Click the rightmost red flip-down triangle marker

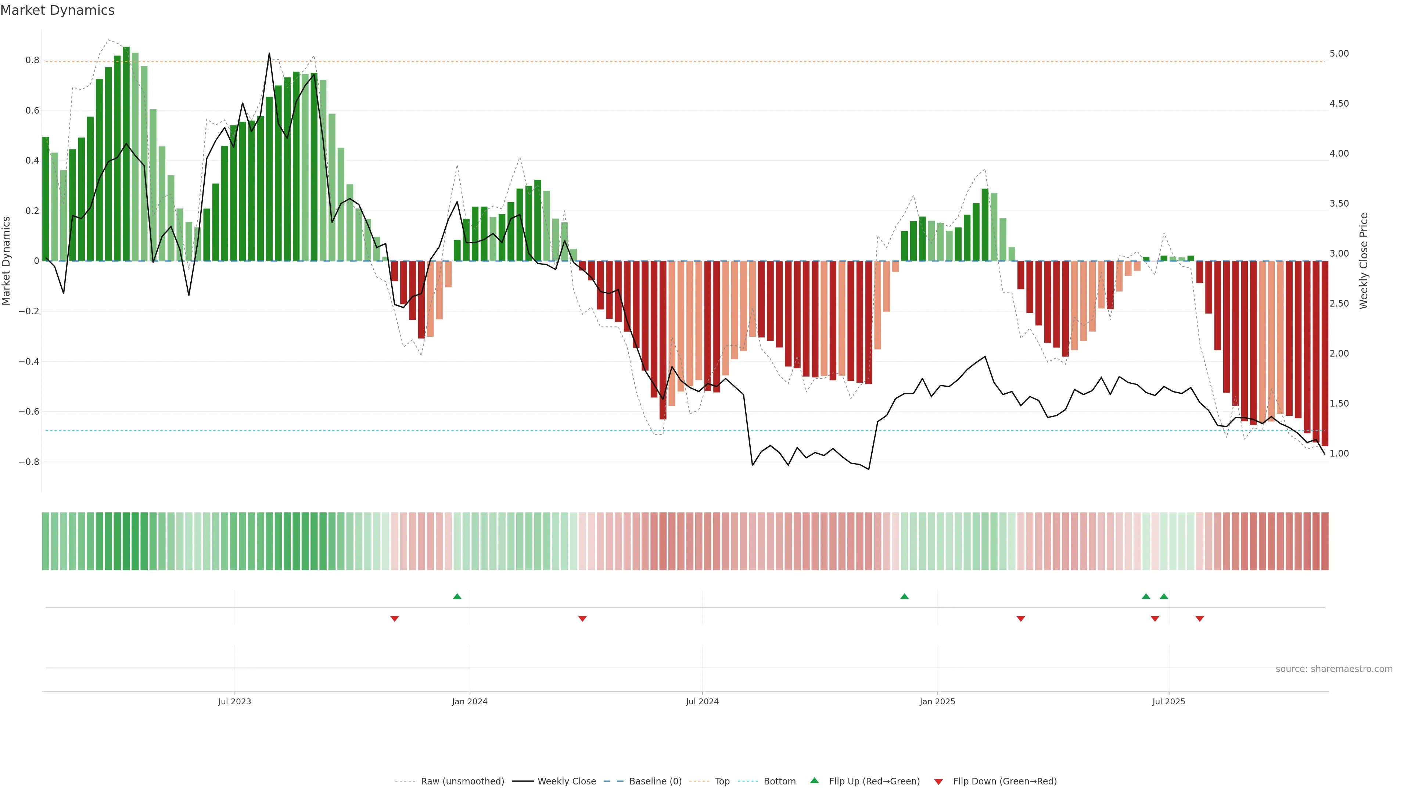[x=1200, y=619]
